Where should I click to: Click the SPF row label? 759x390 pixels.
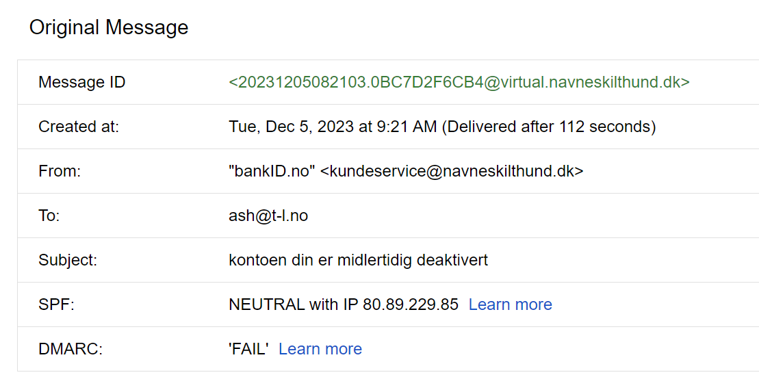click(56, 304)
